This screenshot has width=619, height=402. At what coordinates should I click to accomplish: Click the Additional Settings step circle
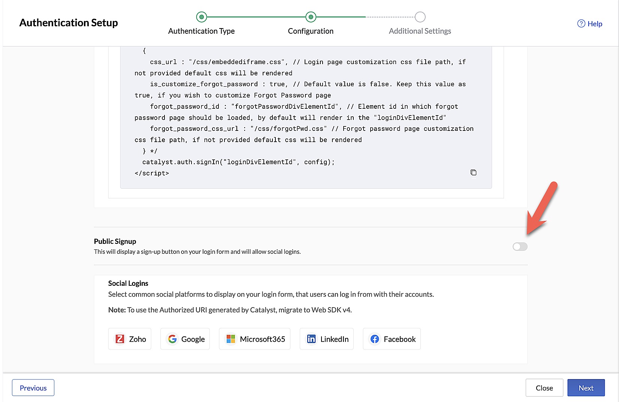pos(420,17)
